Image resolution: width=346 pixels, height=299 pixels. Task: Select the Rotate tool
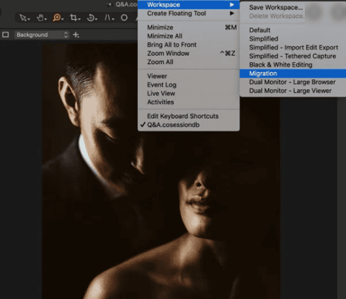92,18
